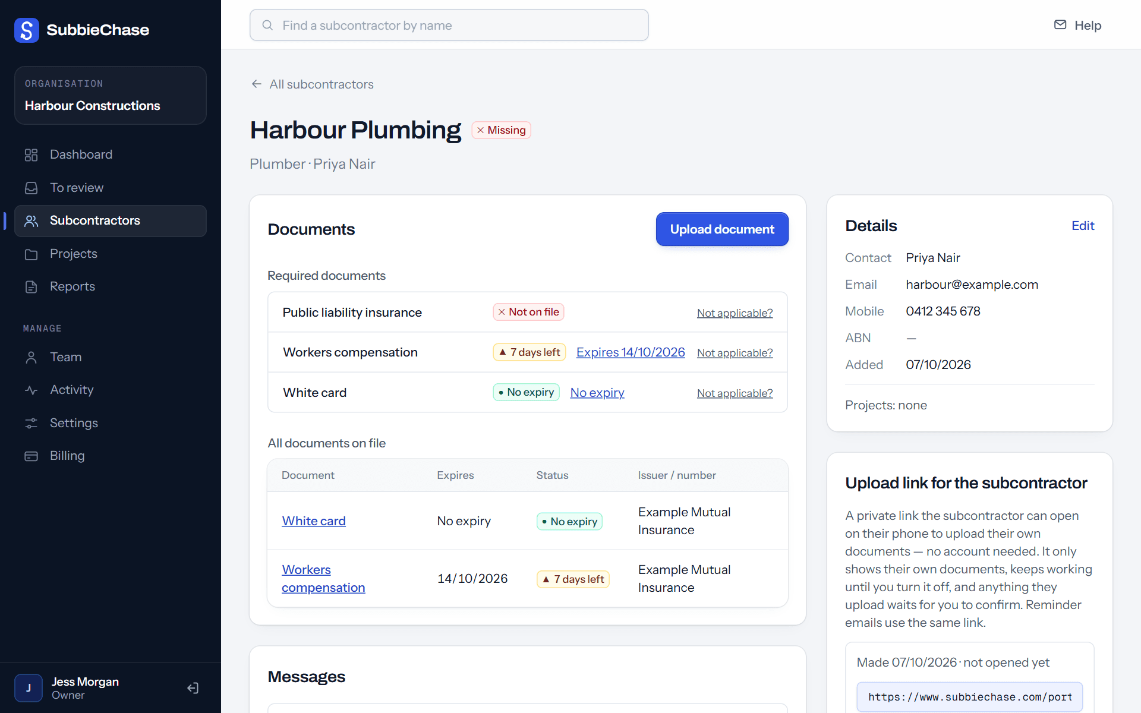The image size is (1141, 713).
Task: Click the harbour@example.com email value
Action: [972, 285]
